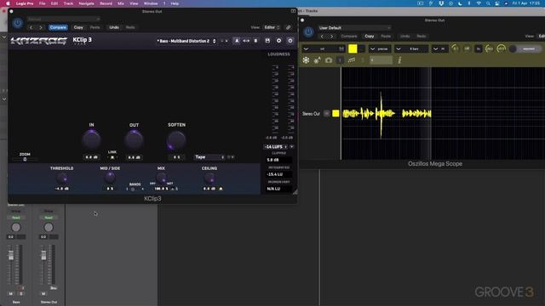The height and width of the screenshot is (306, 545).
Task: Toggle power on the Oszillos Mega Scope plugin
Action: [308, 32]
